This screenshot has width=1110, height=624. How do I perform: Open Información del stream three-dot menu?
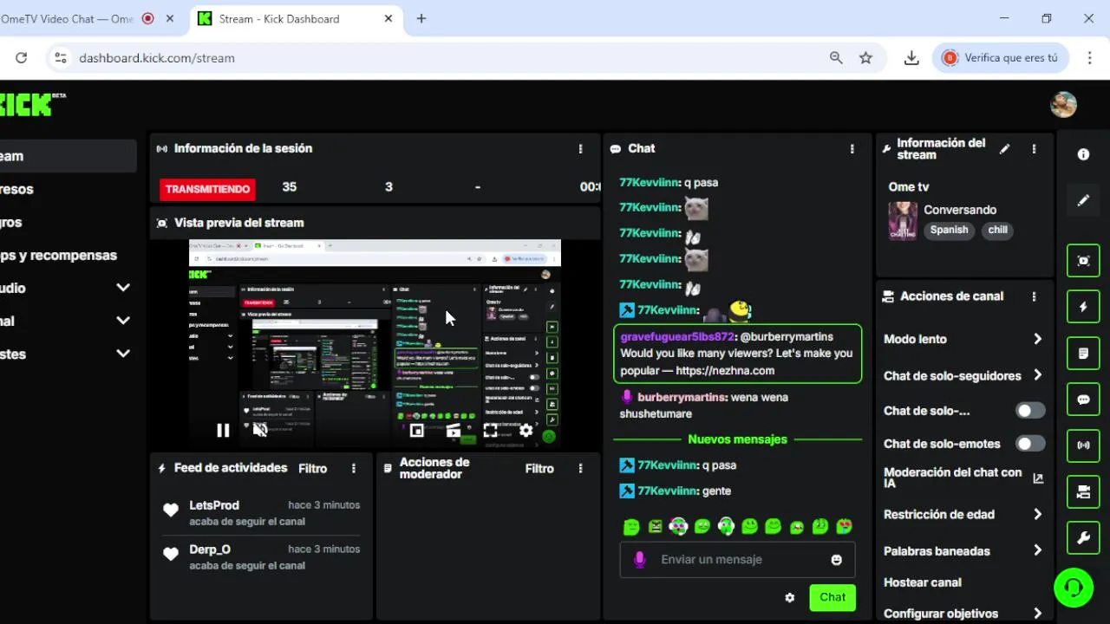[1034, 149]
